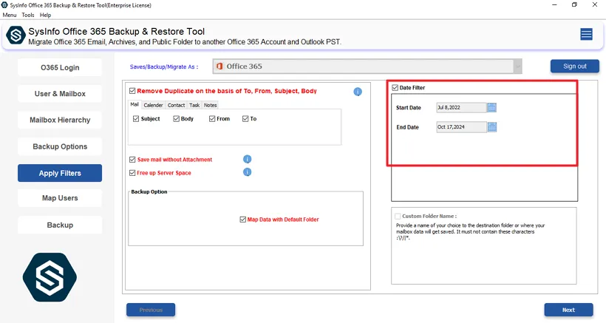The image size is (606, 323).
Task: Click the large SysInfo logo in sidebar
Action: coord(50,276)
